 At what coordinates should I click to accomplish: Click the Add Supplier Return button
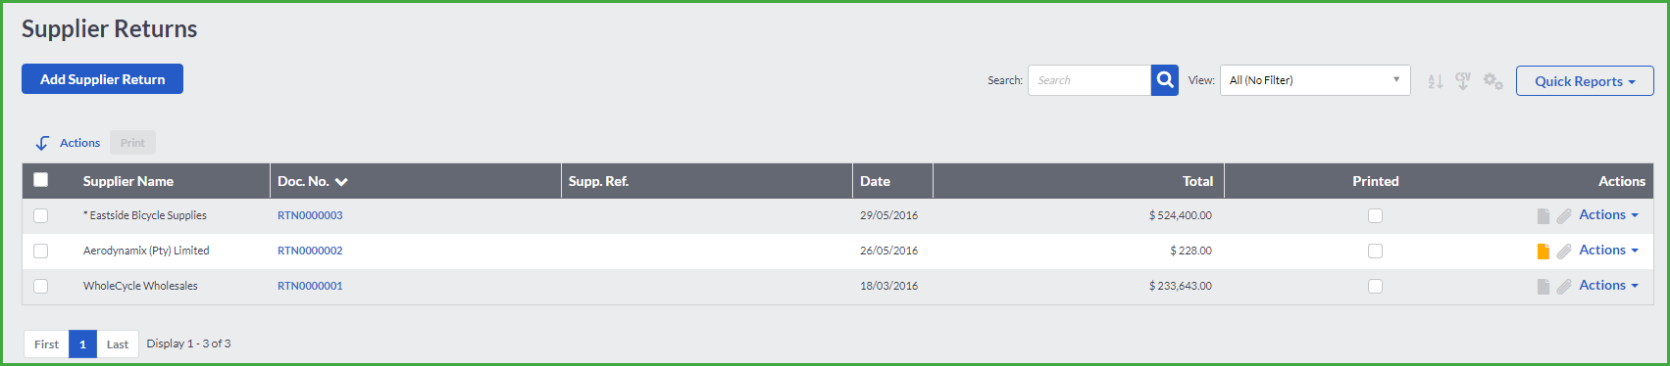click(102, 79)
